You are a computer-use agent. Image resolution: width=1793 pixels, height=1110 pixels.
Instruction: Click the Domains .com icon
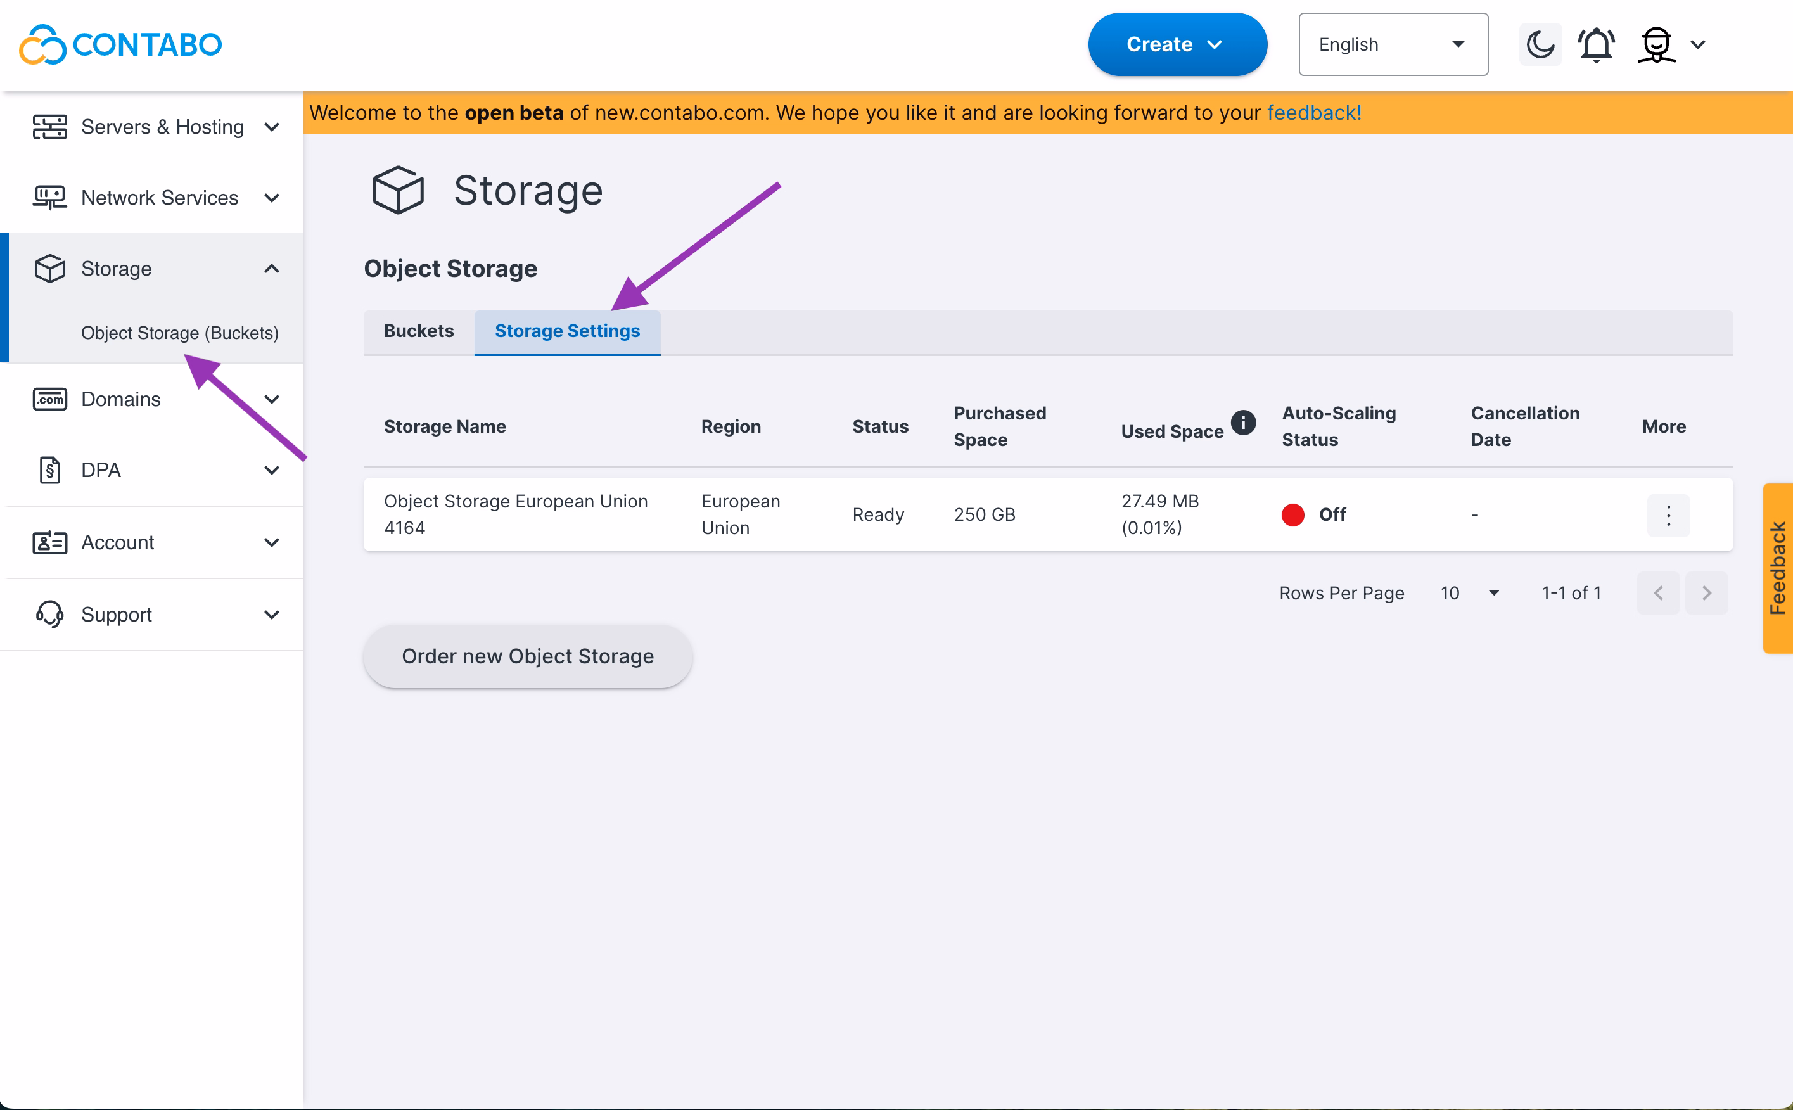click(x=49, y=399)
